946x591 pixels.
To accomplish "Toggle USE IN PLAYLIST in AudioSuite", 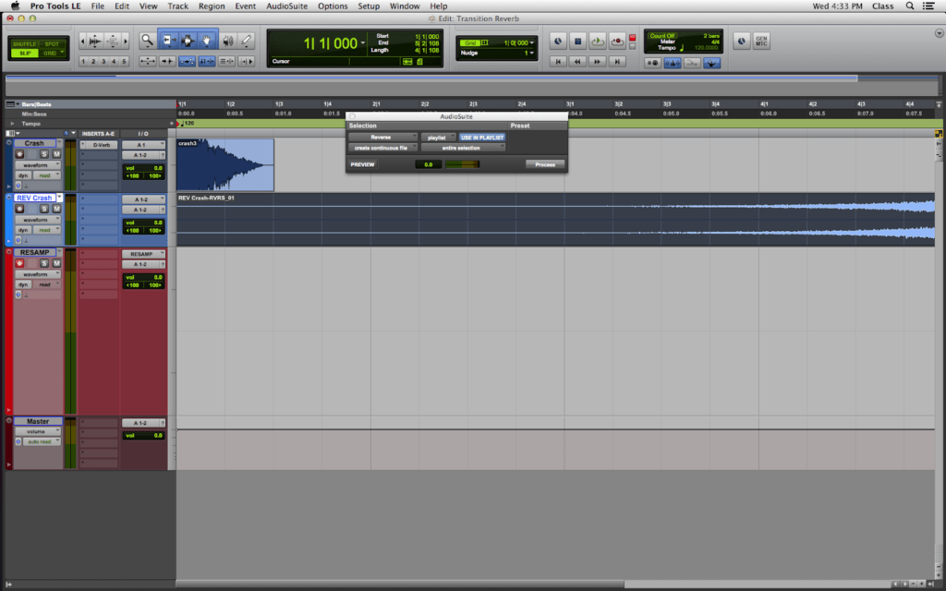I will tap(482, 137).
